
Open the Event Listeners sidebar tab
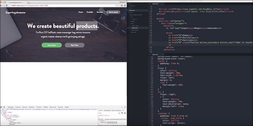[x=116, y=111]
